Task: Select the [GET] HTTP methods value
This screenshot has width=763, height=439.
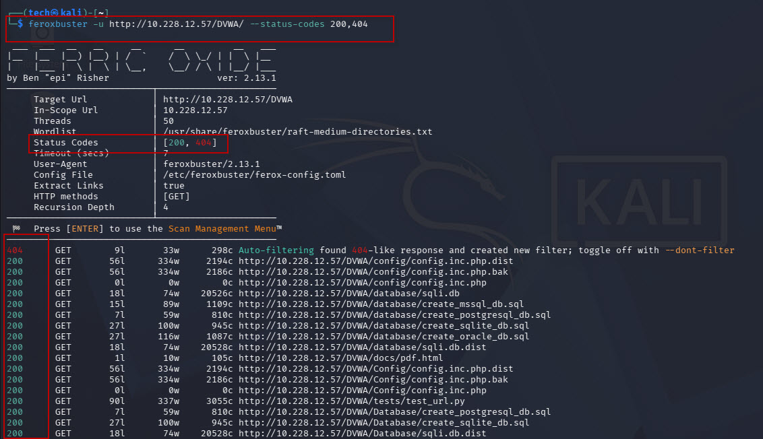Action: [176, 196]
